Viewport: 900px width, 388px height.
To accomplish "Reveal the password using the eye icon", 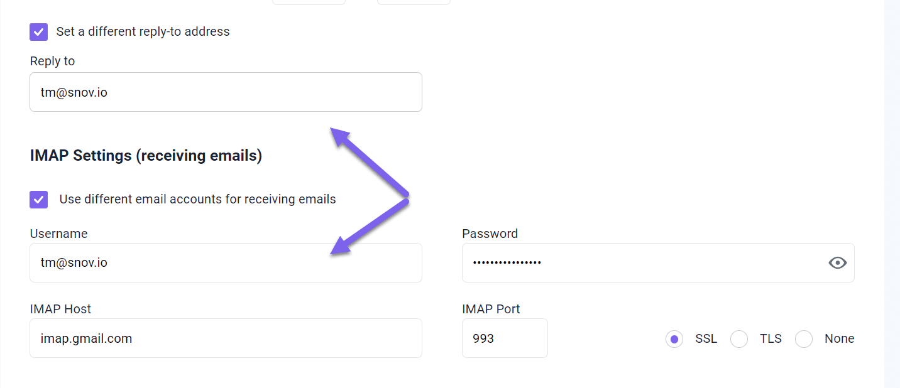I will pos(837,262).
